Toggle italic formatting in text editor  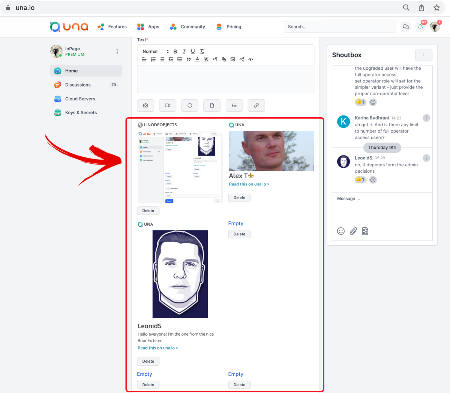pyautogui.click(x=184, y=51)
